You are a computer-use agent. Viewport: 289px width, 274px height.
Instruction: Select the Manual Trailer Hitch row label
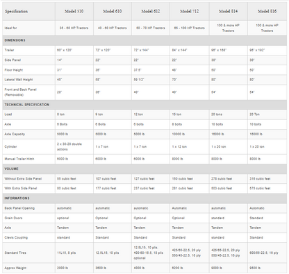(x=19, y=159)
